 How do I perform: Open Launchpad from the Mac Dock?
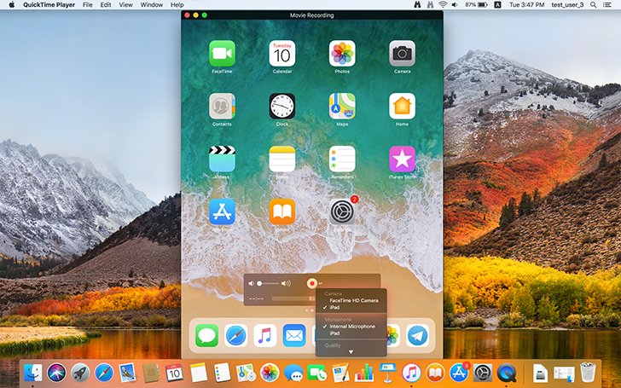point(80,373)
